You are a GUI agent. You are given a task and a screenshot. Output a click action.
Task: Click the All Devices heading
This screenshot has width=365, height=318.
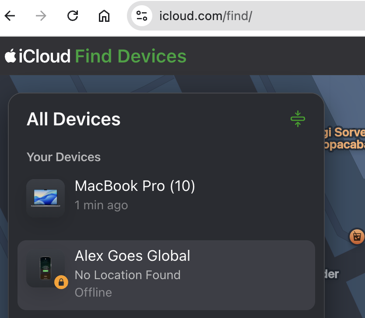[74, 119]
